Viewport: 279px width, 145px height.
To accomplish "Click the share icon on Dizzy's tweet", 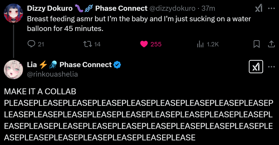I will coord(271,44).
